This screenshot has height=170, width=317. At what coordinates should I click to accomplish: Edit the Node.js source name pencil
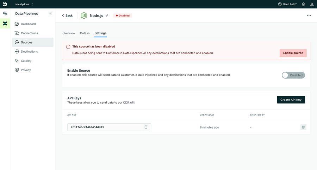pos(107,15)
